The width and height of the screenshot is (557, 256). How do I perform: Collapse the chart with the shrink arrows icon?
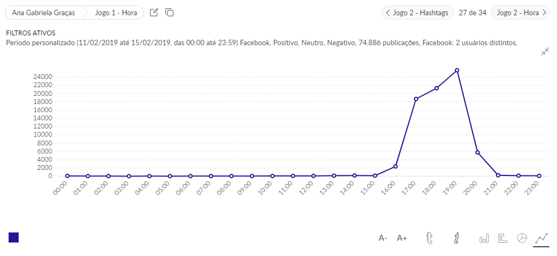point(545,52)
